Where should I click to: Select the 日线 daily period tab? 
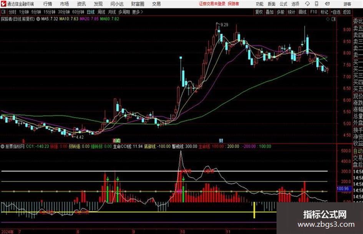91,12
